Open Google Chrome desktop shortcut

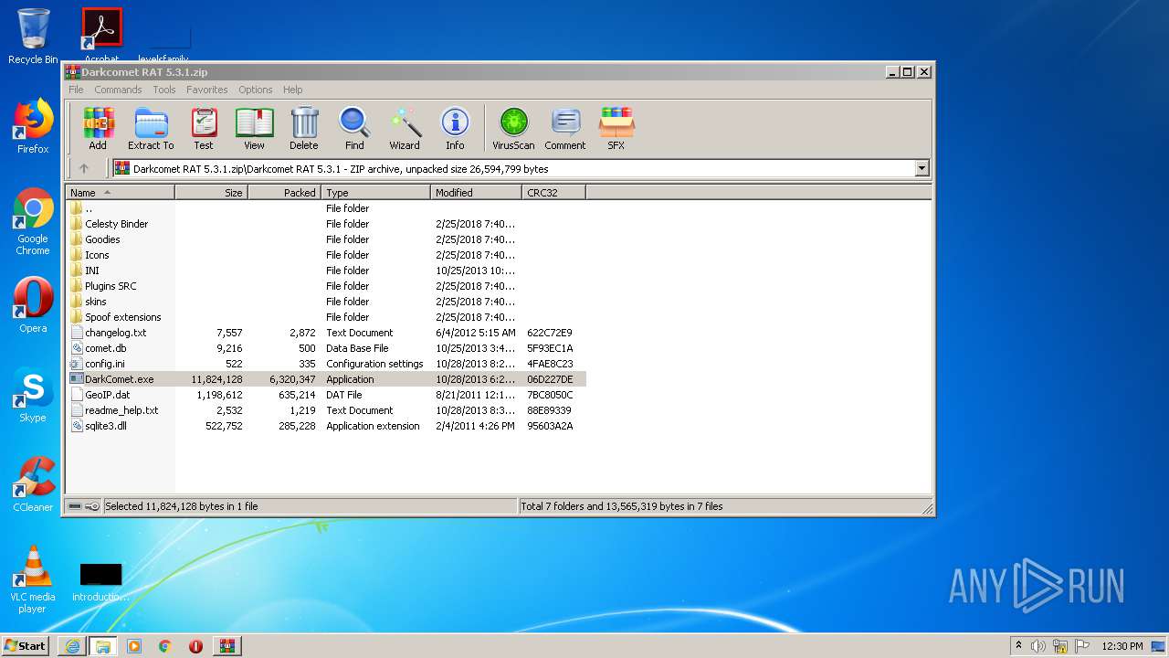[x=33, y=221]
